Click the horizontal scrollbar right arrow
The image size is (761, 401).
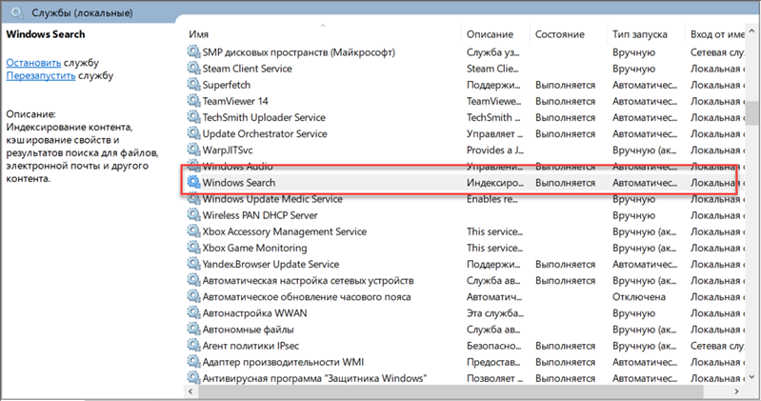point(736,391)
